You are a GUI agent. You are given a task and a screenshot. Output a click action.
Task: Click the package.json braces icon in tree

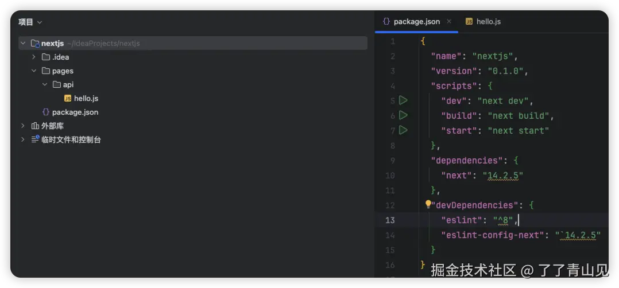click(x=46, y=112)
